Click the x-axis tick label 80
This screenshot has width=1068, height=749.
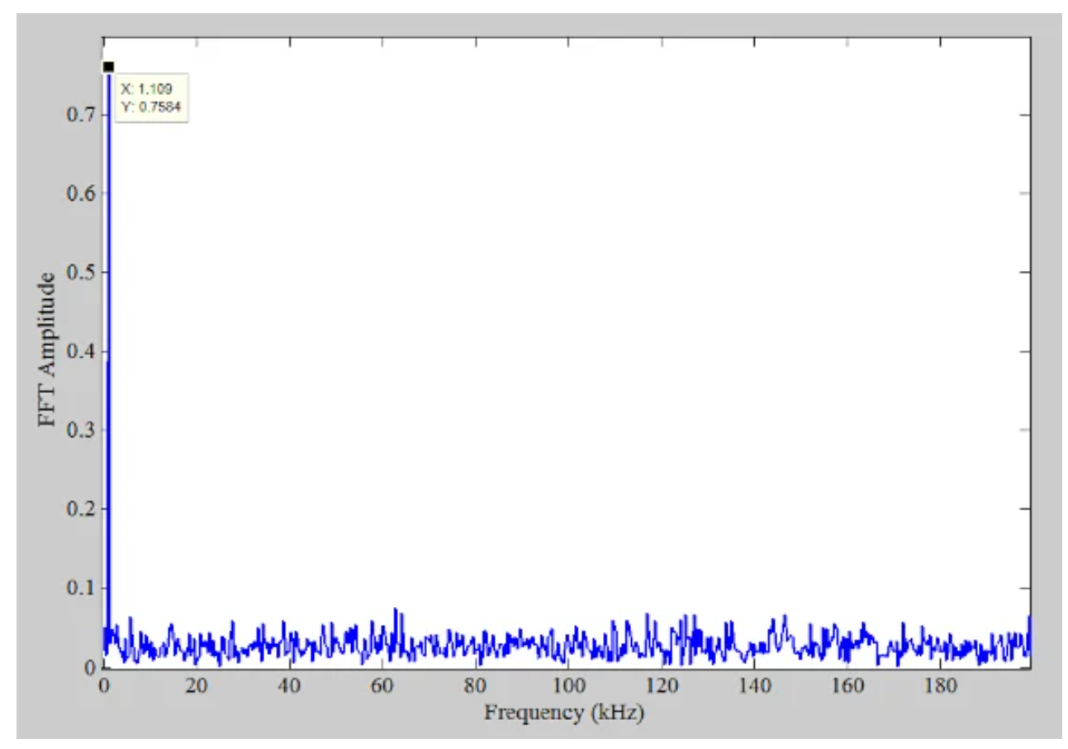[x=474, y=686]
